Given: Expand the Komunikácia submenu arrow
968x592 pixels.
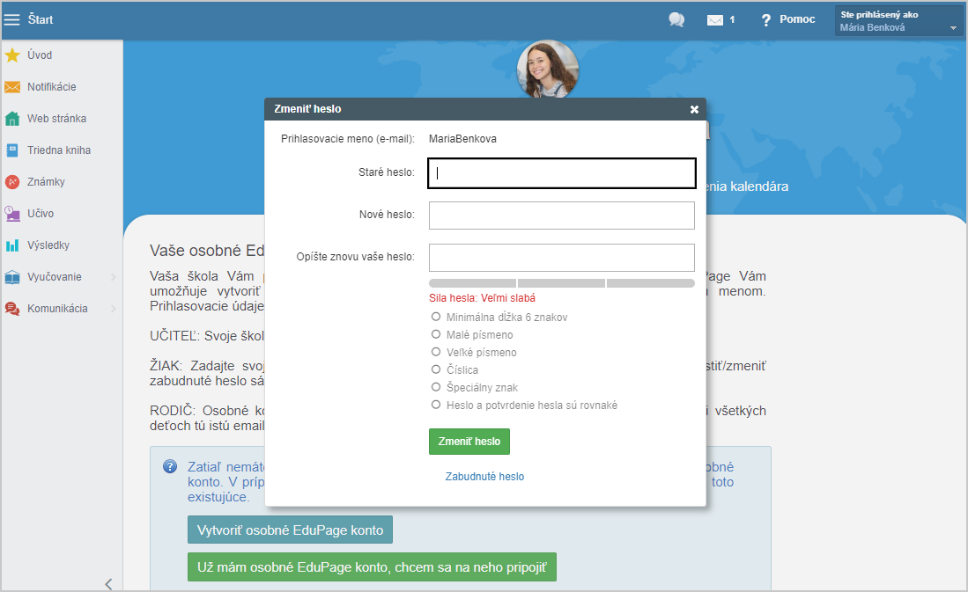Looking at the screenshot, I should [113, 309].
